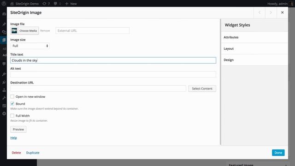Image resolution: width=295 pixels, height=166 pixels.
Task: Close the SiteOrigin Image dialog
Action: [x=283, y=12]
